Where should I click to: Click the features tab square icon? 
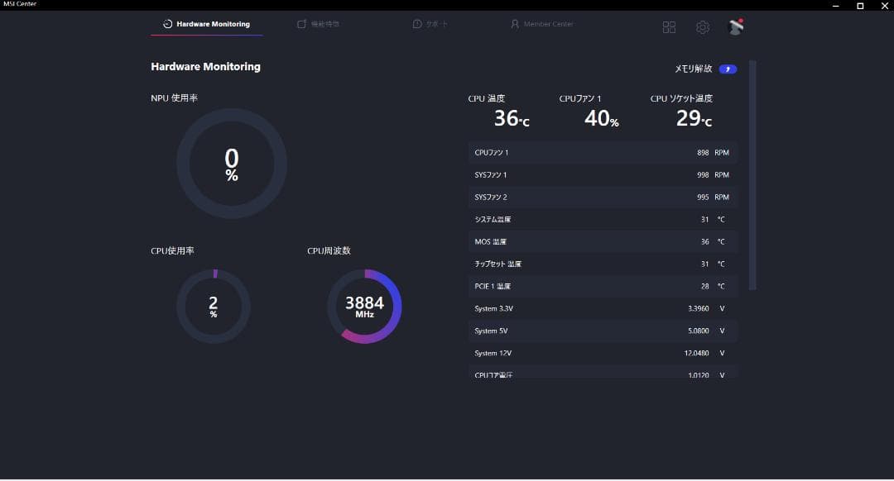pyautogui.click(x=302, y=24)
